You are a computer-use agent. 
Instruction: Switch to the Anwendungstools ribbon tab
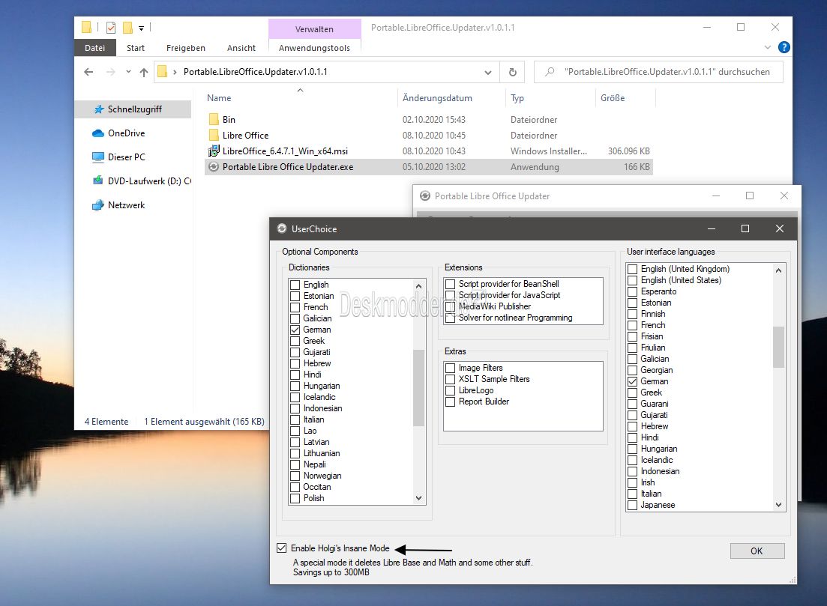click(x=314, y=48)
